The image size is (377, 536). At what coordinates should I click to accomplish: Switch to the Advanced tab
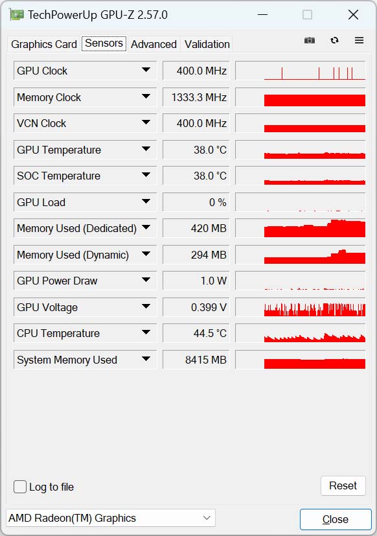(154, 44)
